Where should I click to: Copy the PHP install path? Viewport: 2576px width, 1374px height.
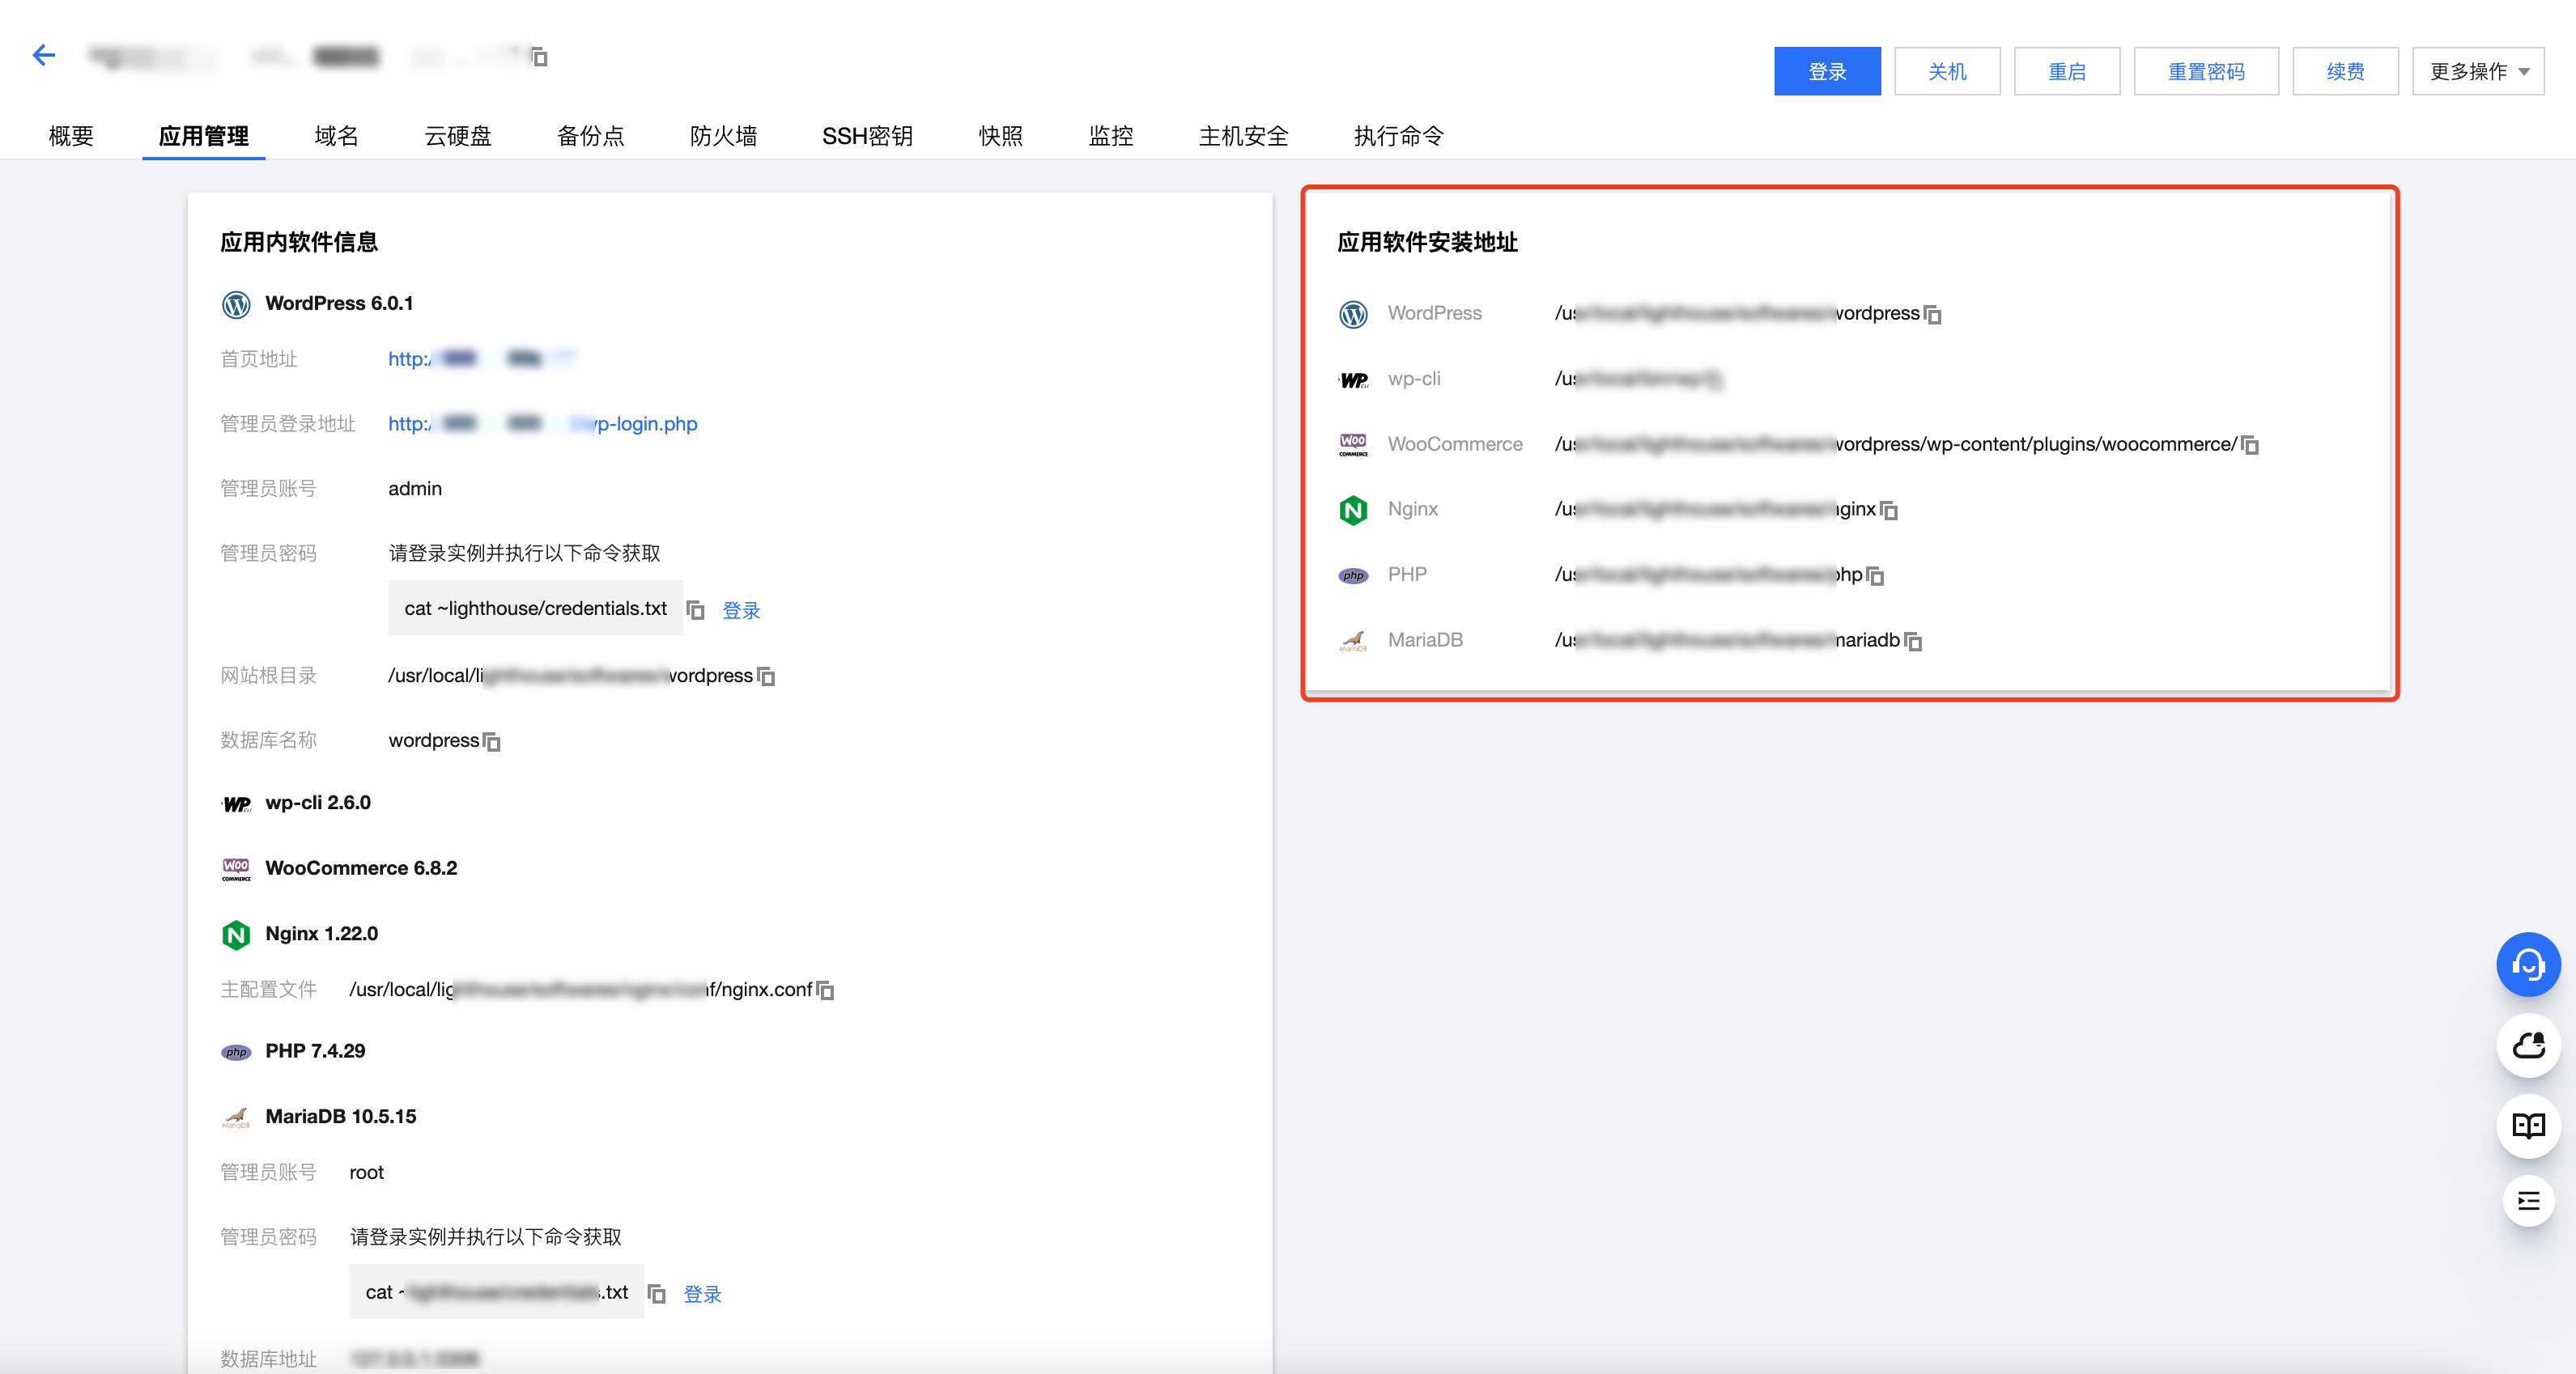pyautogui.click(x=1875, y=575)
